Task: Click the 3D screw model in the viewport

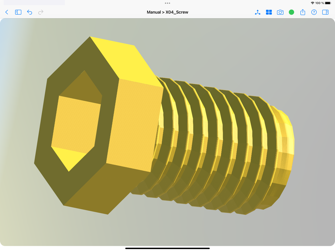Action: coord(164,131)
